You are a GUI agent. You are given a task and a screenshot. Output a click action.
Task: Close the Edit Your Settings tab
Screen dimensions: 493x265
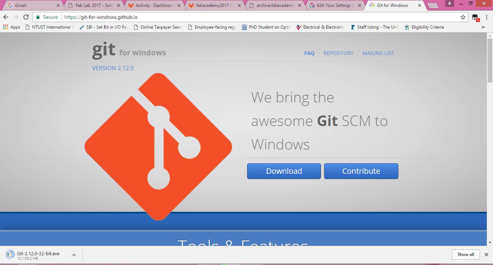360,5
